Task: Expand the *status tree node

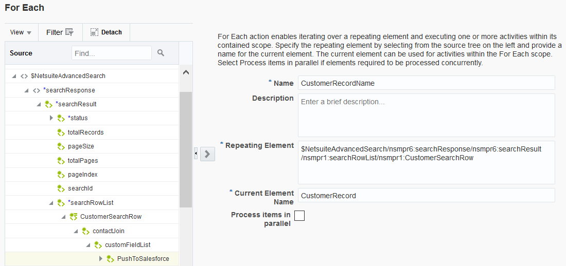Action: click(x=51, y=118)
